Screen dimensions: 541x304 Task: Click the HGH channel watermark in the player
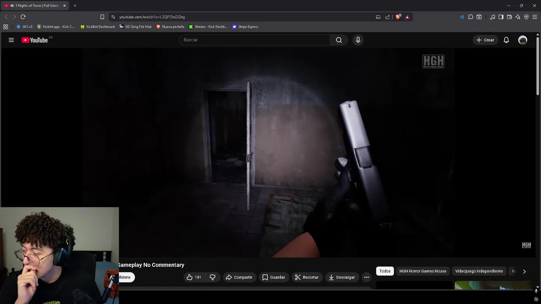526,245
